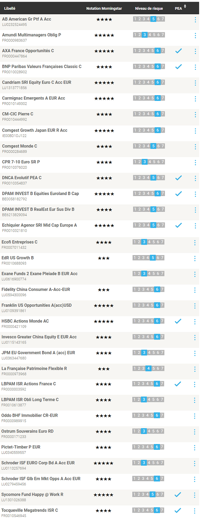This screenshot has width=202, height=521.
Task: Click the Niveau de risque column header
Action: click(149, 8)
